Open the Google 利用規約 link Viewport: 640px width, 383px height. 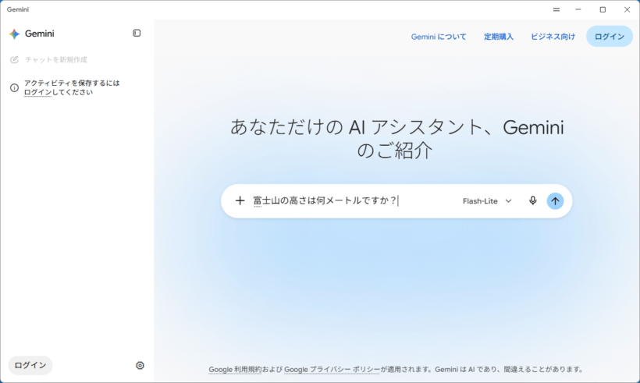(x=235, y=370)
